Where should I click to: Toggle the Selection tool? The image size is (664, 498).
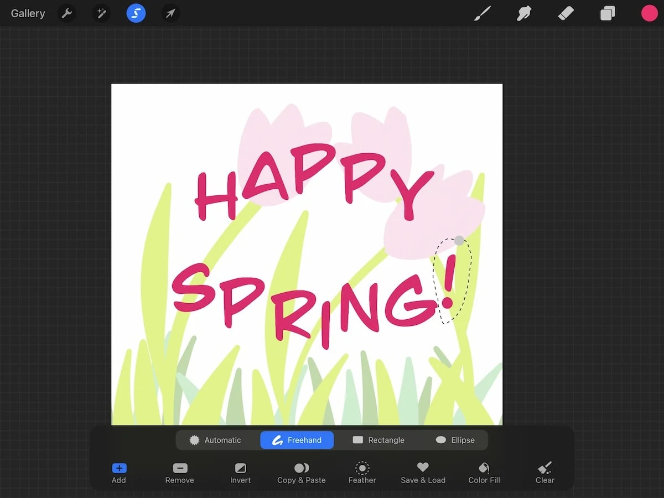pyautogui.click(x=136, y=13)
